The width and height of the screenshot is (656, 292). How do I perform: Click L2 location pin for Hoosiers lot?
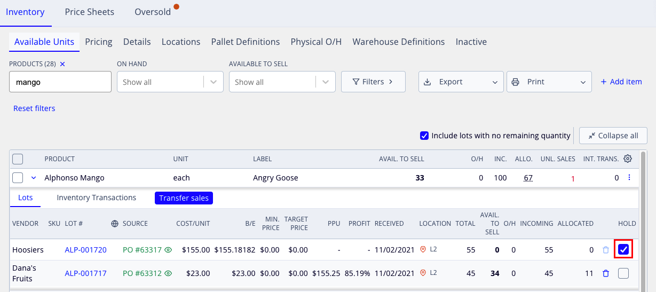click(x=423, y=249)
